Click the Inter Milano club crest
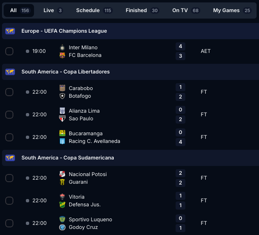The height and width of the screenshot is (235, 259). pos(62,48)
